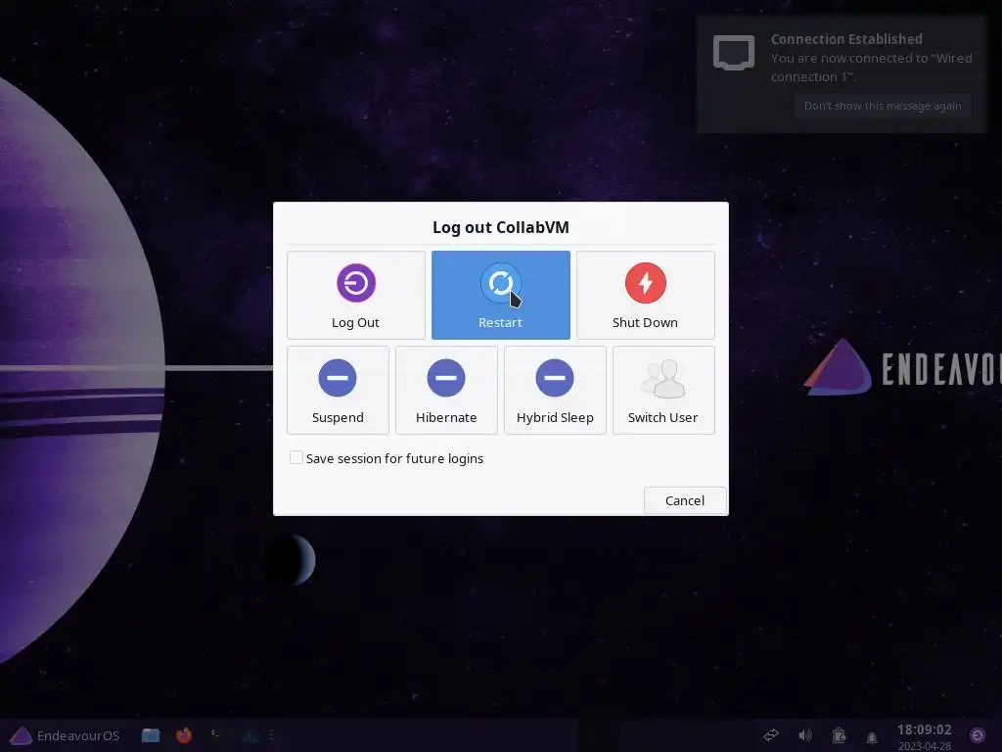The image size is (1002, 752).
Task: Click the Connection Established notification title
Action: [x=846, y=39]
